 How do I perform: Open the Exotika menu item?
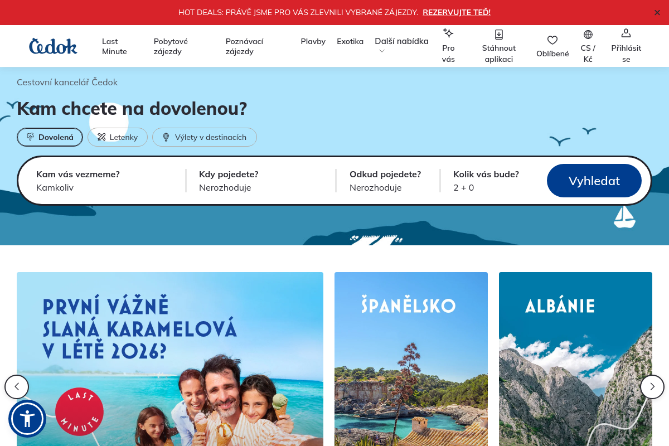350,41
